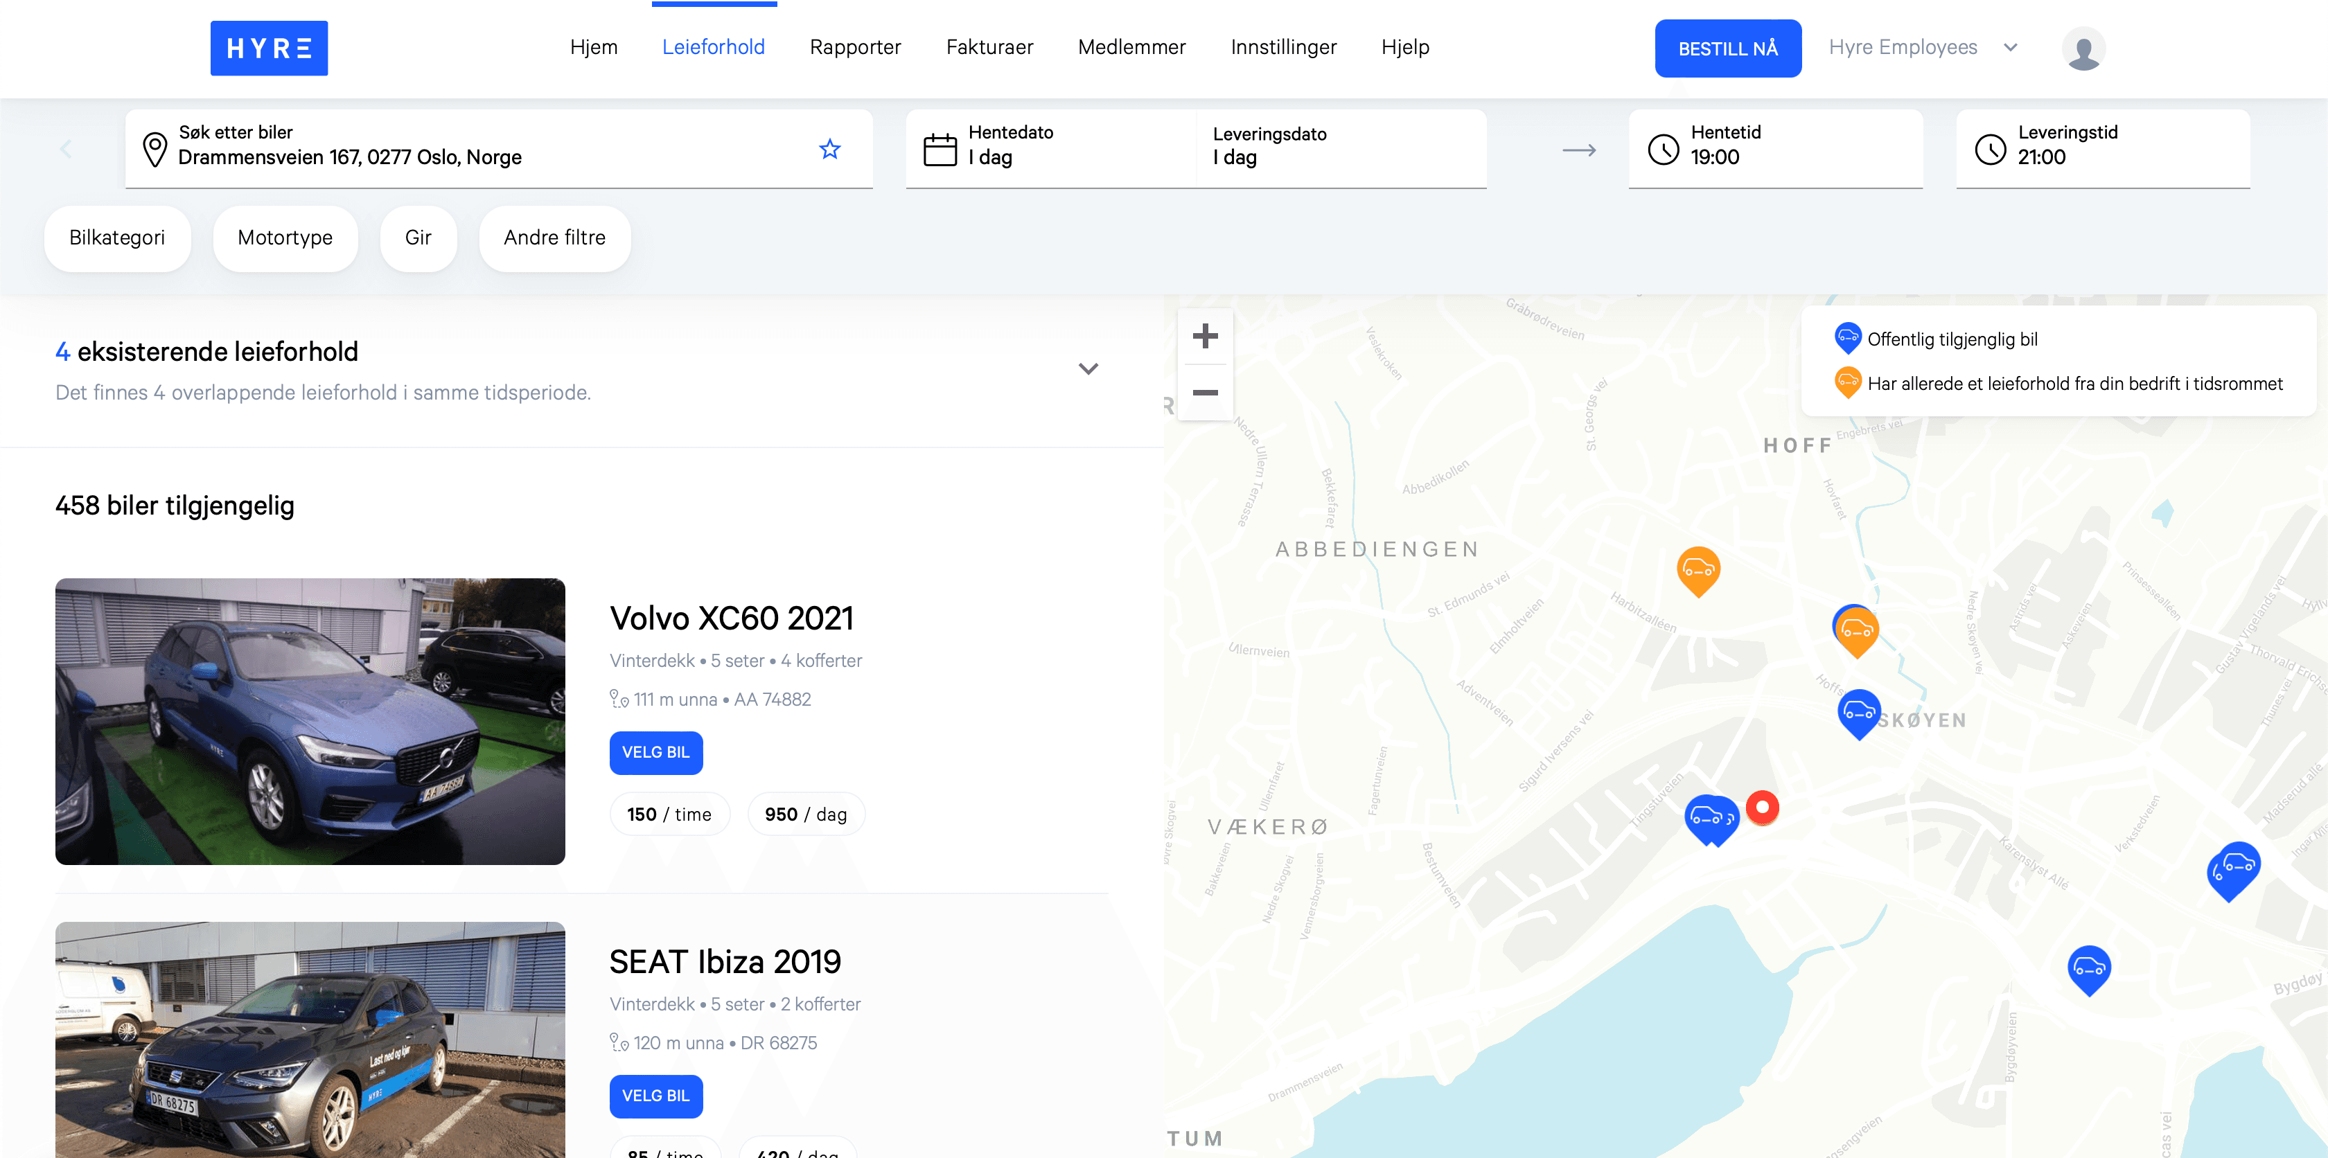The width and height of the screenshot is (2328, 1158).
Task: Click the location pin icon in search
Action: [155, 149]
